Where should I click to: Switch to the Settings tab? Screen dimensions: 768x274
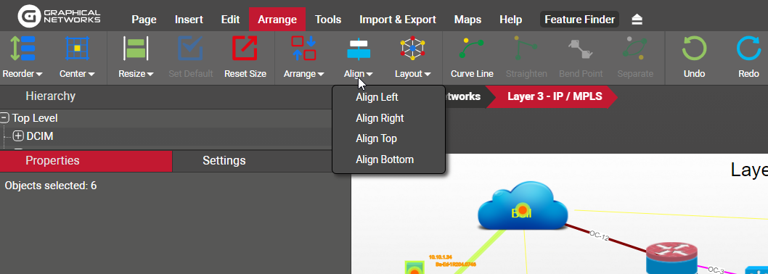point(224,160)
